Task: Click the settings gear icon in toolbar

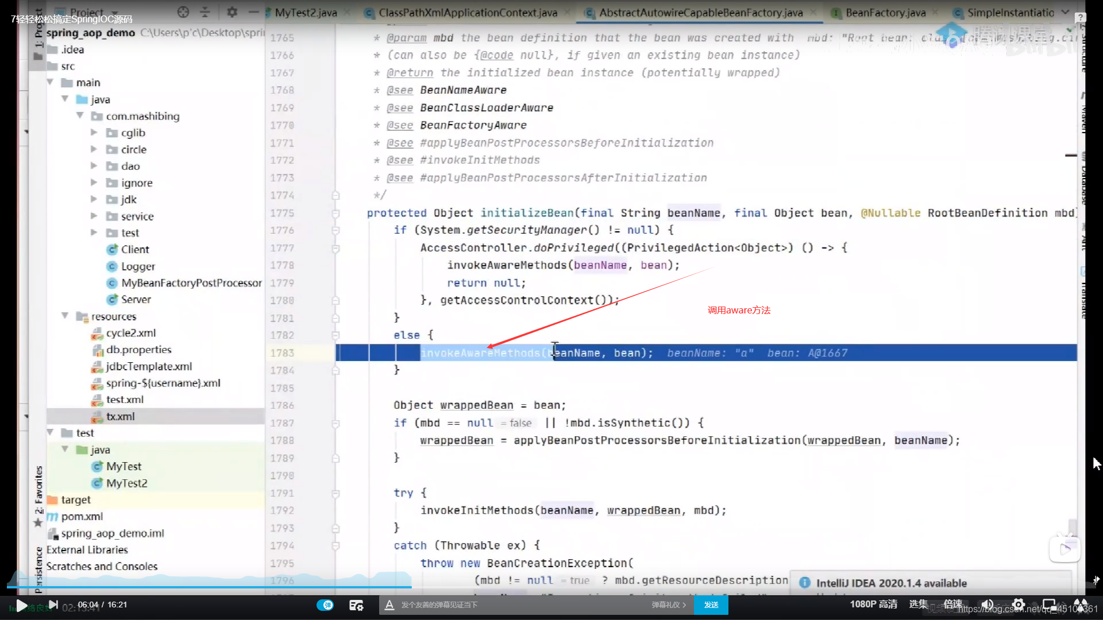Action: [232, 11]
